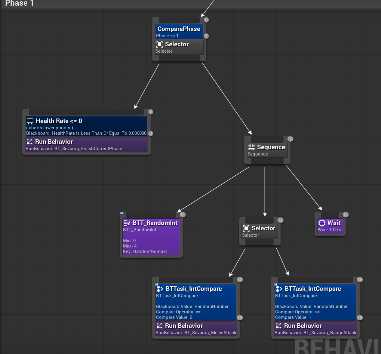Image resolution: width=381 pixels, height=354 pixels.
Task: Click the input pin above BTT_RandomInt
Action: [x=151, y=215]
